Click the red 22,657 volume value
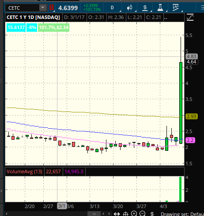 [x=53, y=171]
